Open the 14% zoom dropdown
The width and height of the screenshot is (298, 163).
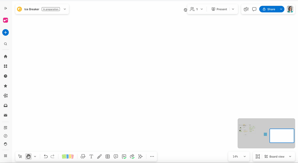[x=239, y=156]
